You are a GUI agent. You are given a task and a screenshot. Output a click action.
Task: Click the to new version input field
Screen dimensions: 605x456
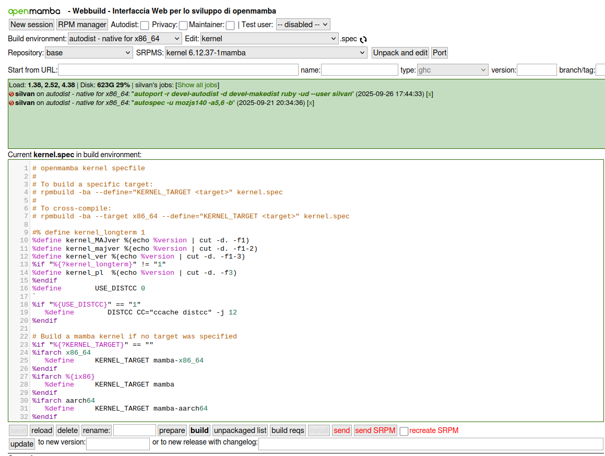point(118,443)
